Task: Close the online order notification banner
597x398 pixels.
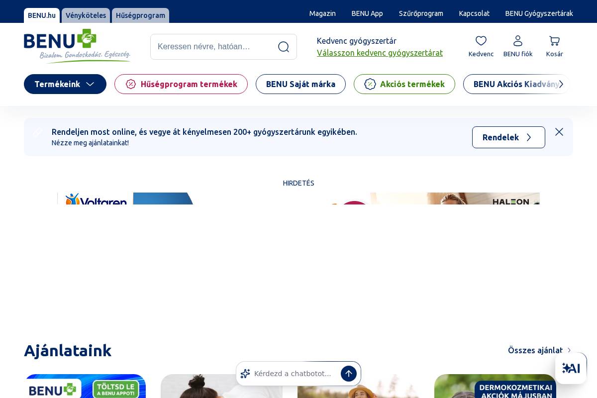Action: click(x=559, y=132)
